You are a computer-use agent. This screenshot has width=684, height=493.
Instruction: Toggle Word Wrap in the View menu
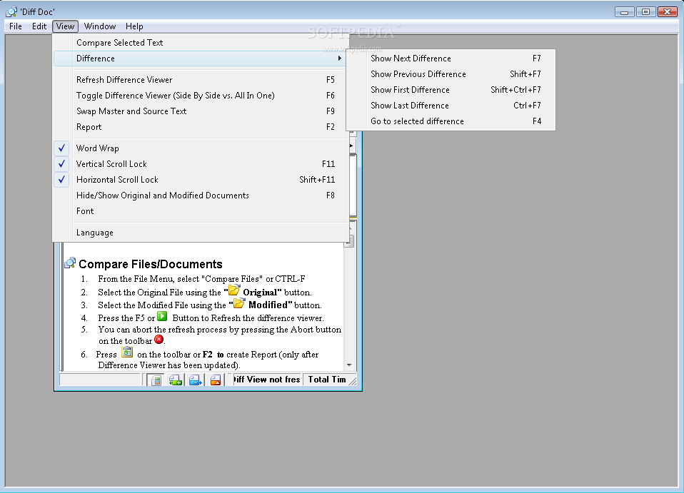pos(201,148)
